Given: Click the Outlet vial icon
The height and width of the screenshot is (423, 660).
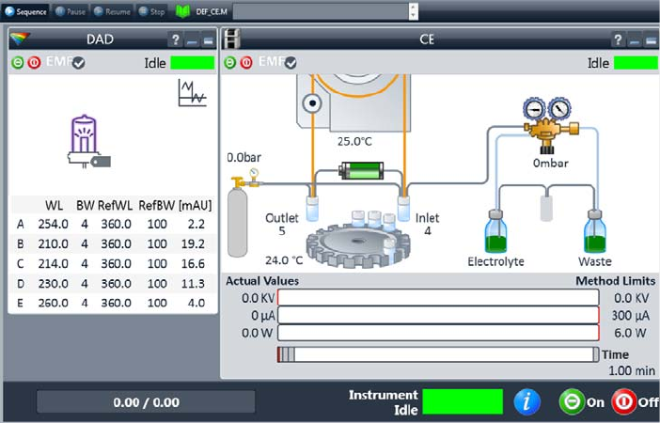Looking at the screenshot, I should tap(312, 209).
